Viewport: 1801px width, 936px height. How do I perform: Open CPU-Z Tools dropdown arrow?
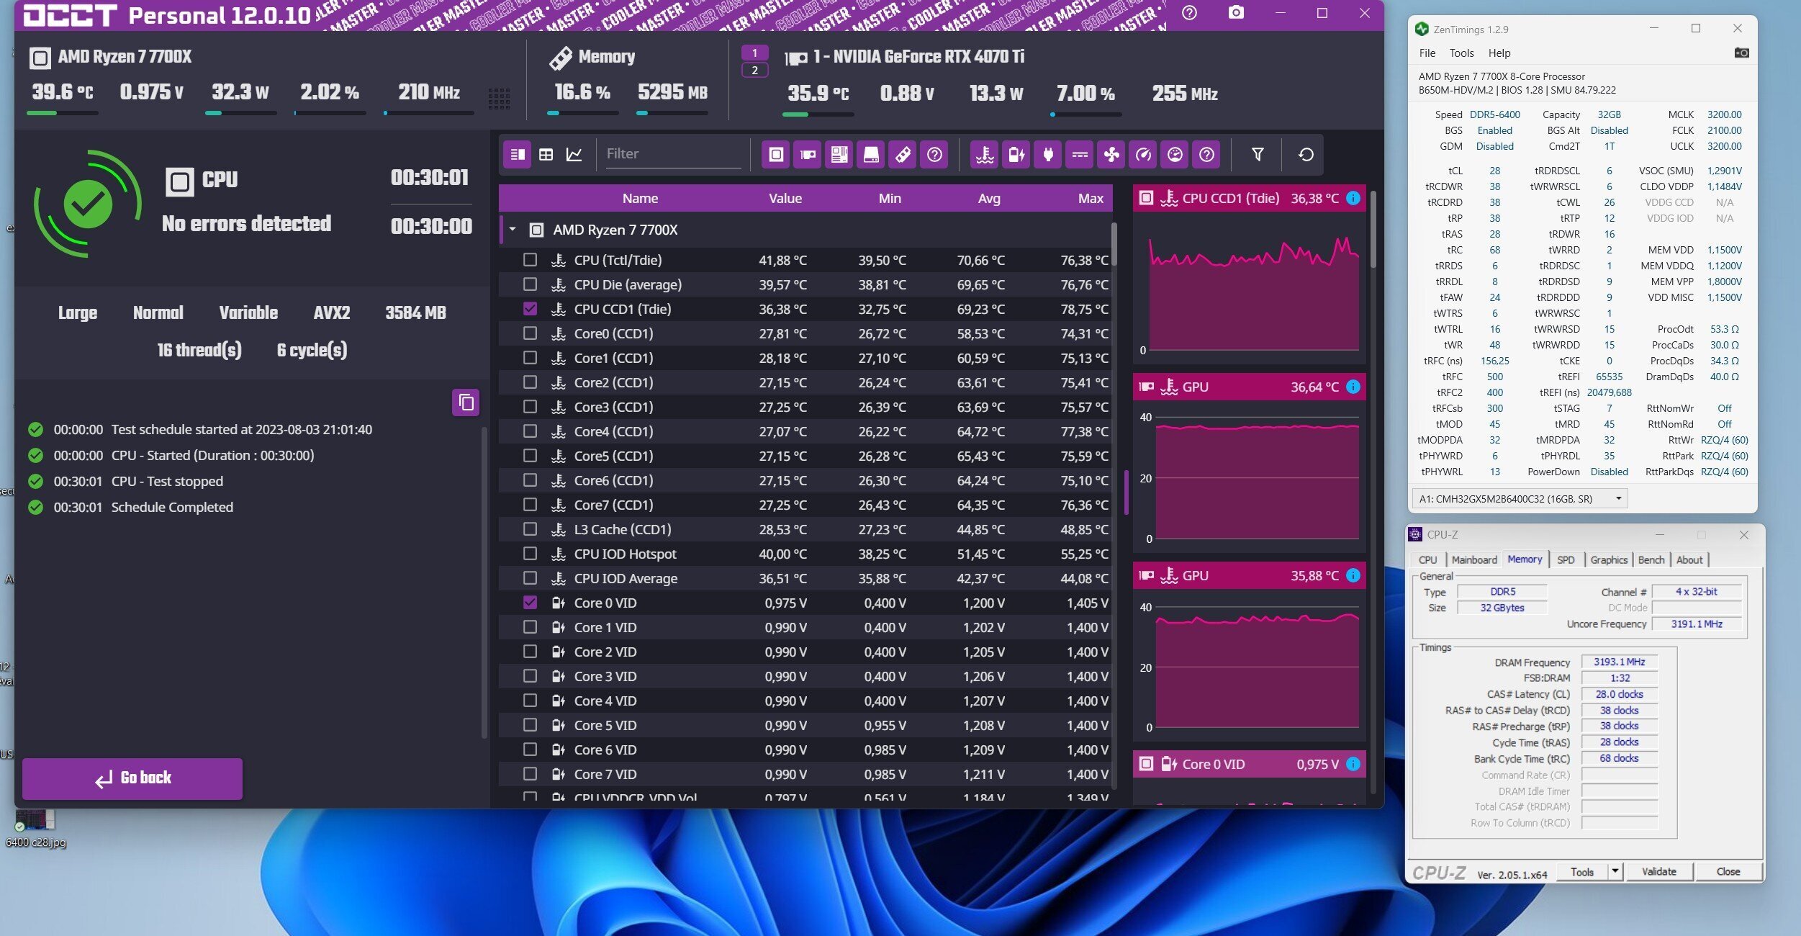tap(1615, 871)
